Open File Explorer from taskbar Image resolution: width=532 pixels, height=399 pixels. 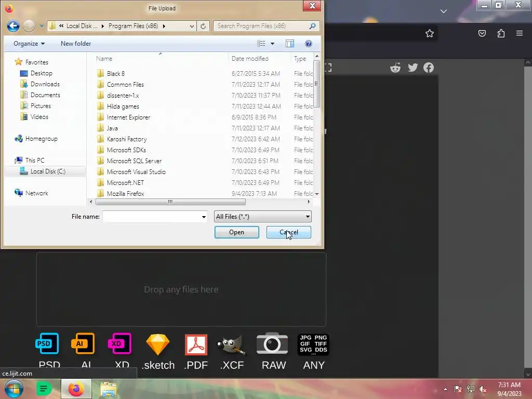(108, 389)
